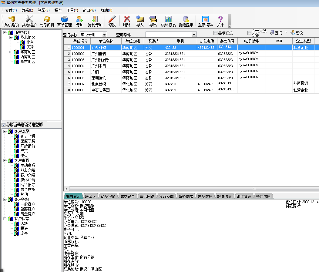Open 公司资料 company info
Image resolution: width=319 pixels, height=272 pixels.
coord(47,21)
